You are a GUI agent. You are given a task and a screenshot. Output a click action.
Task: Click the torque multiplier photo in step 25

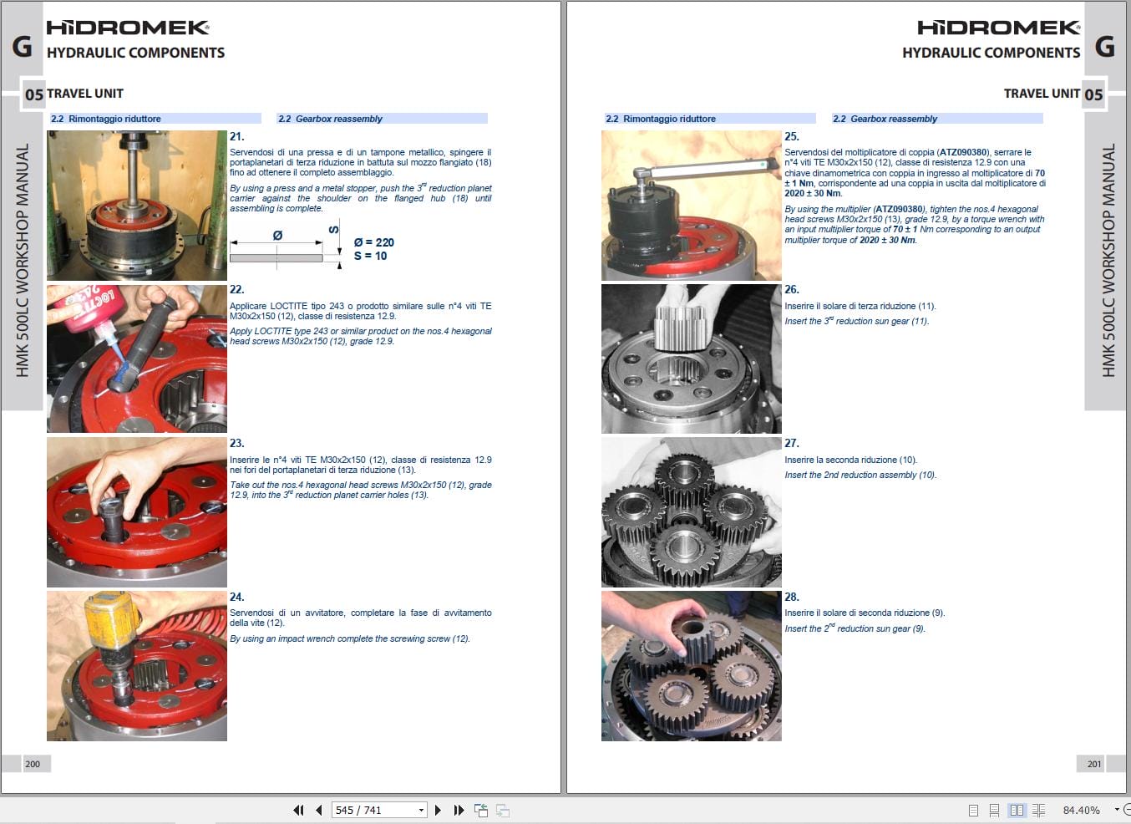pos(691,206)
